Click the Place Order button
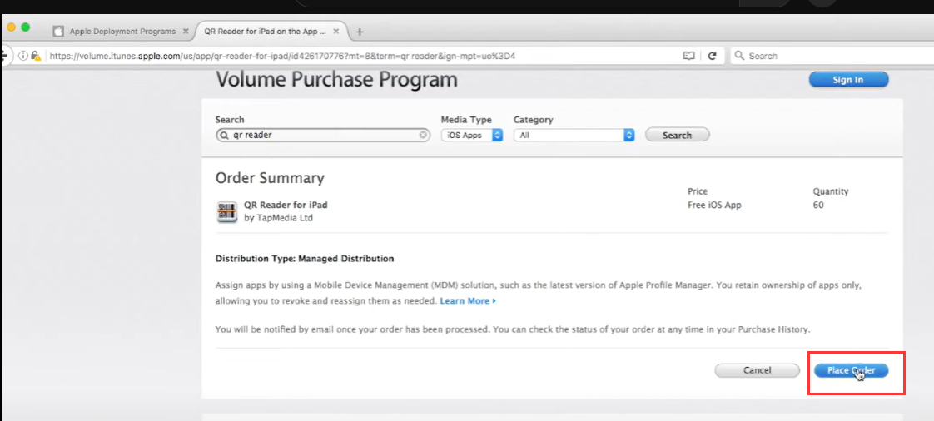This screenshot has height=421, width=934. click(x=851, y=370)
